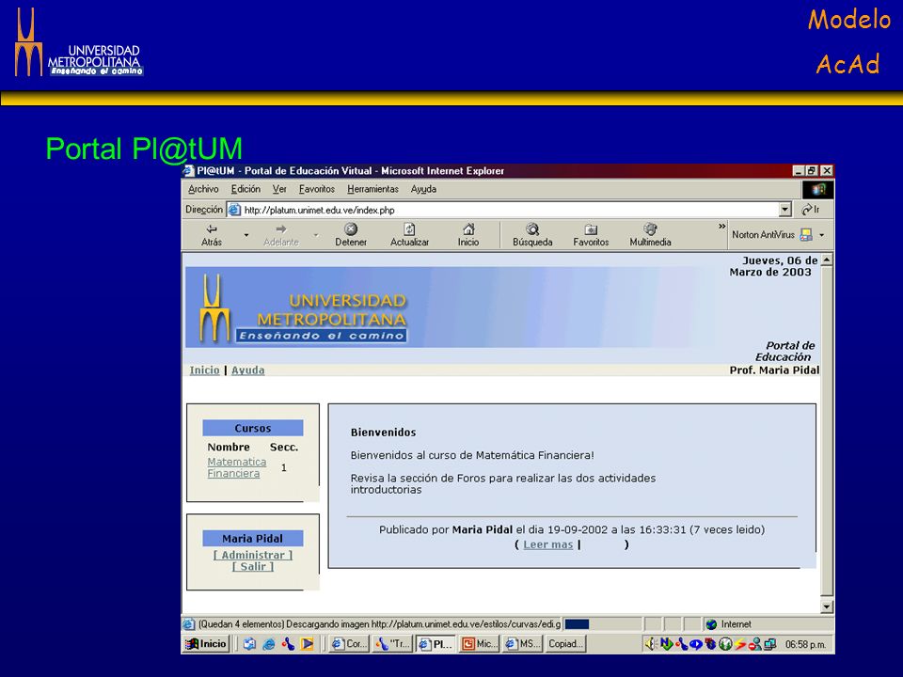Click the system clock 06:58 p.m.
The image size is (903, 677).
(x=805, y=644)
